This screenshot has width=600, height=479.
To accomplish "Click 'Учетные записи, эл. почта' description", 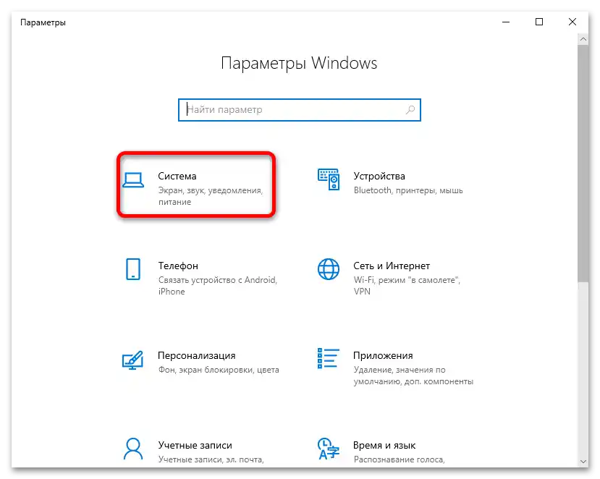I will (x=211, y=459).
